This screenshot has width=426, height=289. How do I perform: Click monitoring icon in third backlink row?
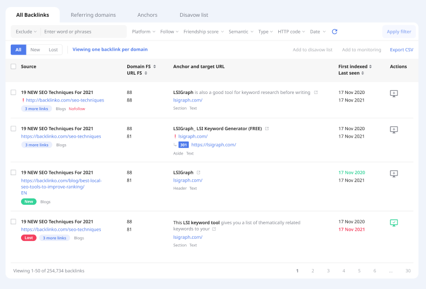(394, 173)
